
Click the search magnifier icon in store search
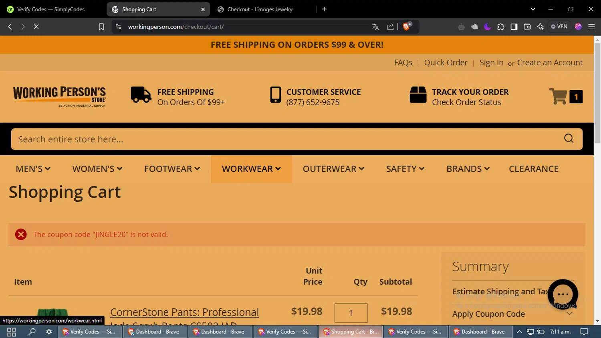tap(569, 139)
